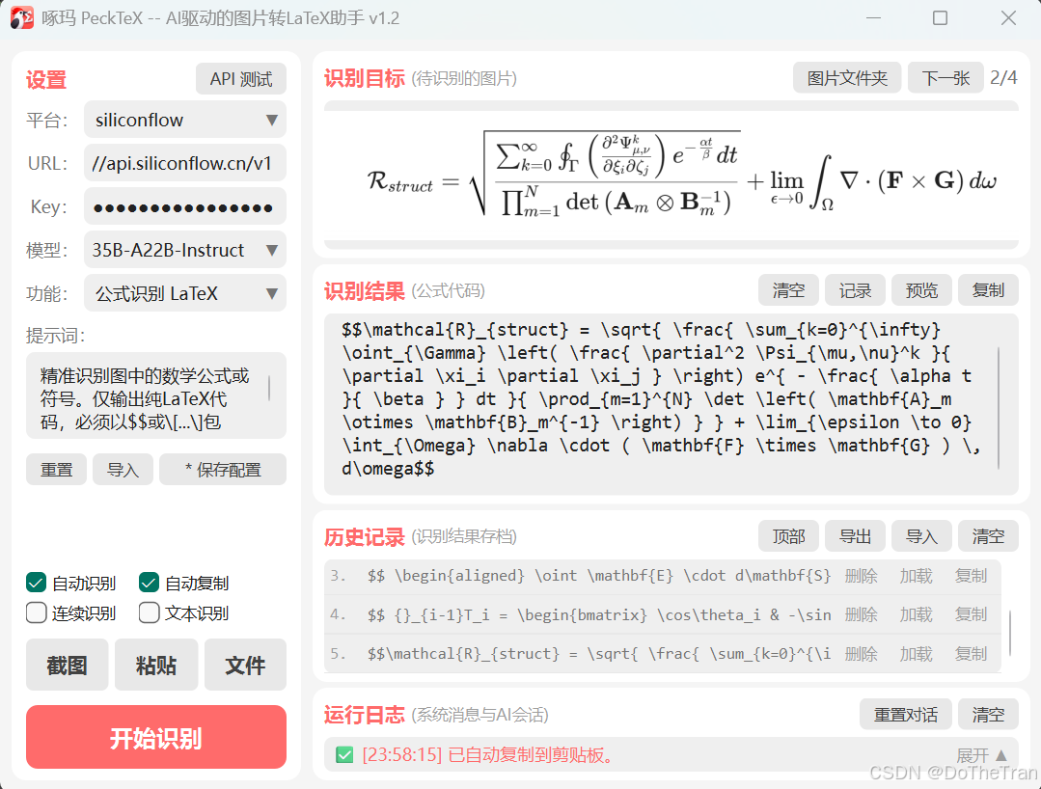Click the 复制 button in 识别结果 header
The width and height of the screenshot is (1041, 789).
(988, 290)
